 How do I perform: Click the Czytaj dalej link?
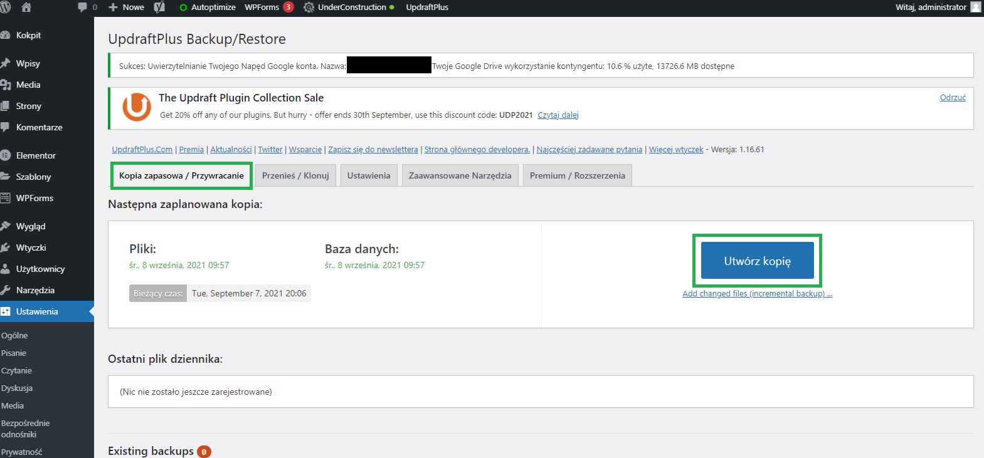point(558,115)
